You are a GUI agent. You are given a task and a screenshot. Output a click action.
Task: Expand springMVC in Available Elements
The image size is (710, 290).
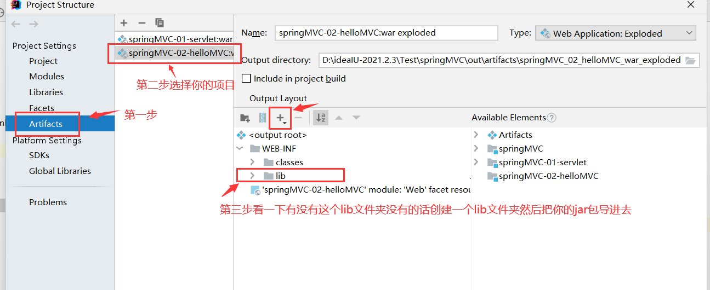click(x=476, y=149)
